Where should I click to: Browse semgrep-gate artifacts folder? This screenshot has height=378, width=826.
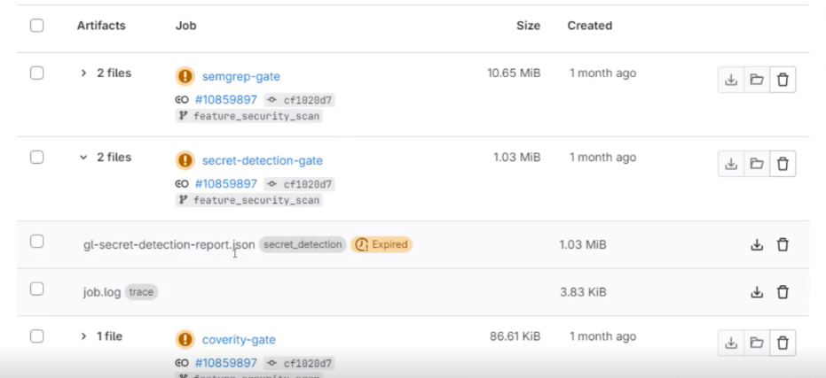[x=757, y=81]
